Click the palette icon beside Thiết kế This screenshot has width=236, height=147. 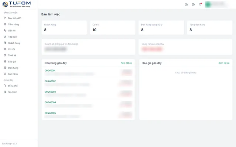(x=5, y=55)
